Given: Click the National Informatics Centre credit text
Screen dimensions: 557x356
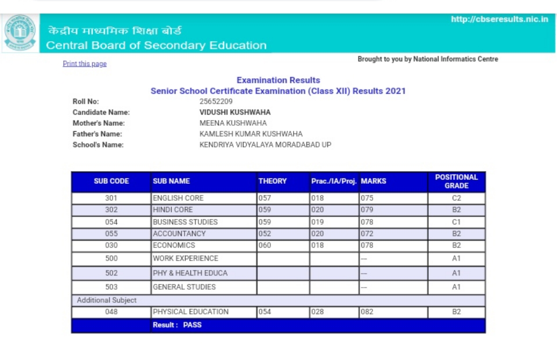Looking at the screenshot, I should [x=428, y=59].
